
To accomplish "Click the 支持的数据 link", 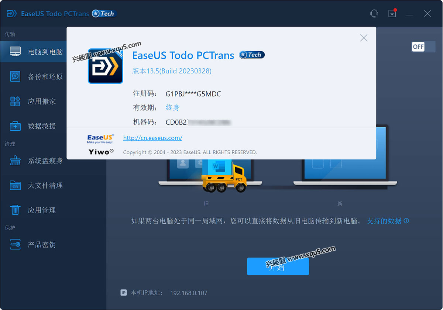I will pos(384,221).
